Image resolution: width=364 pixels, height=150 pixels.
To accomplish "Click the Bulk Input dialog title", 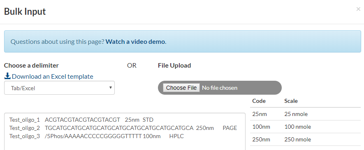I will point(25,11).
